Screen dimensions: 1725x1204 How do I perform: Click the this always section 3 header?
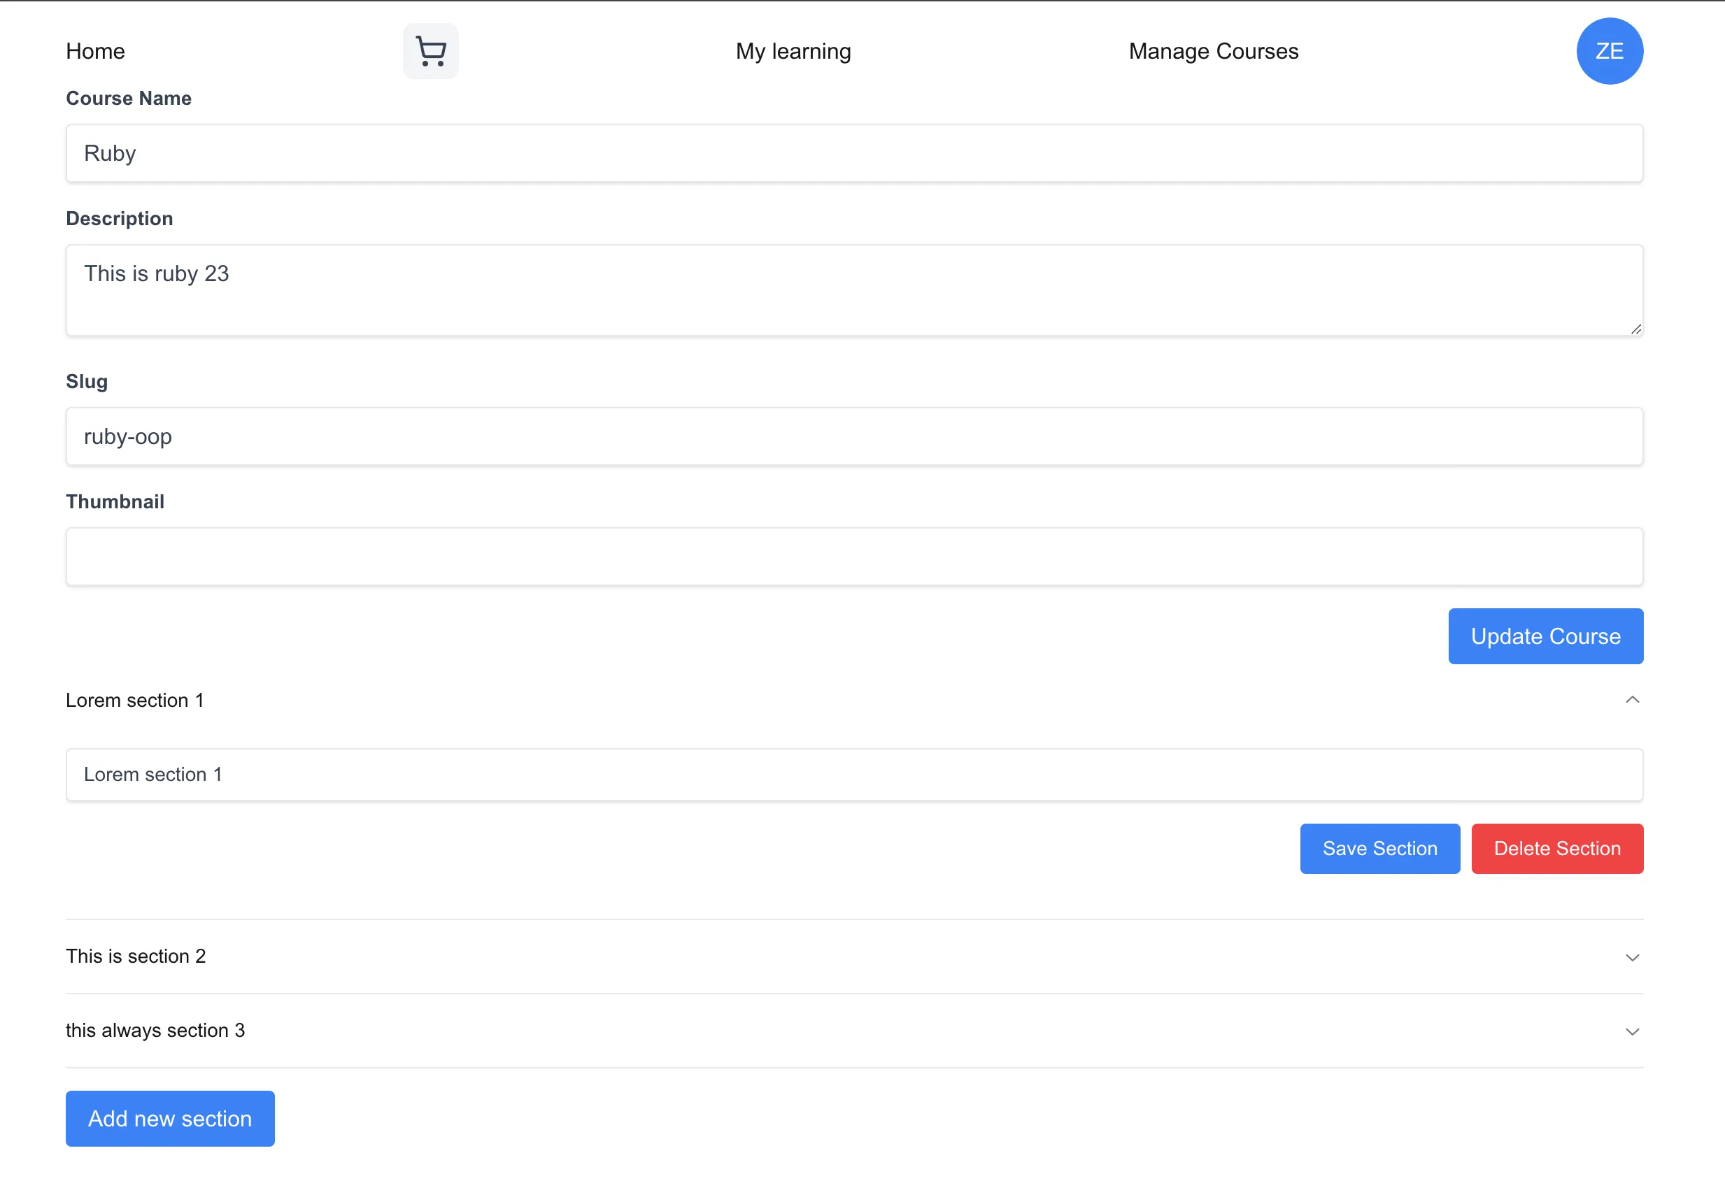click(155, 1031)
